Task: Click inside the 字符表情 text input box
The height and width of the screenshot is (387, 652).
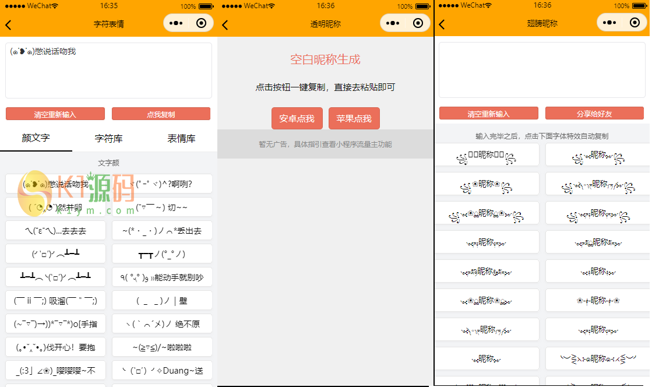Action: click(x=108, y=71)
